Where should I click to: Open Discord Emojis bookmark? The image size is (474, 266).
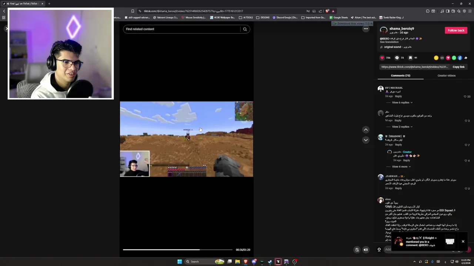tap(285, 17)
